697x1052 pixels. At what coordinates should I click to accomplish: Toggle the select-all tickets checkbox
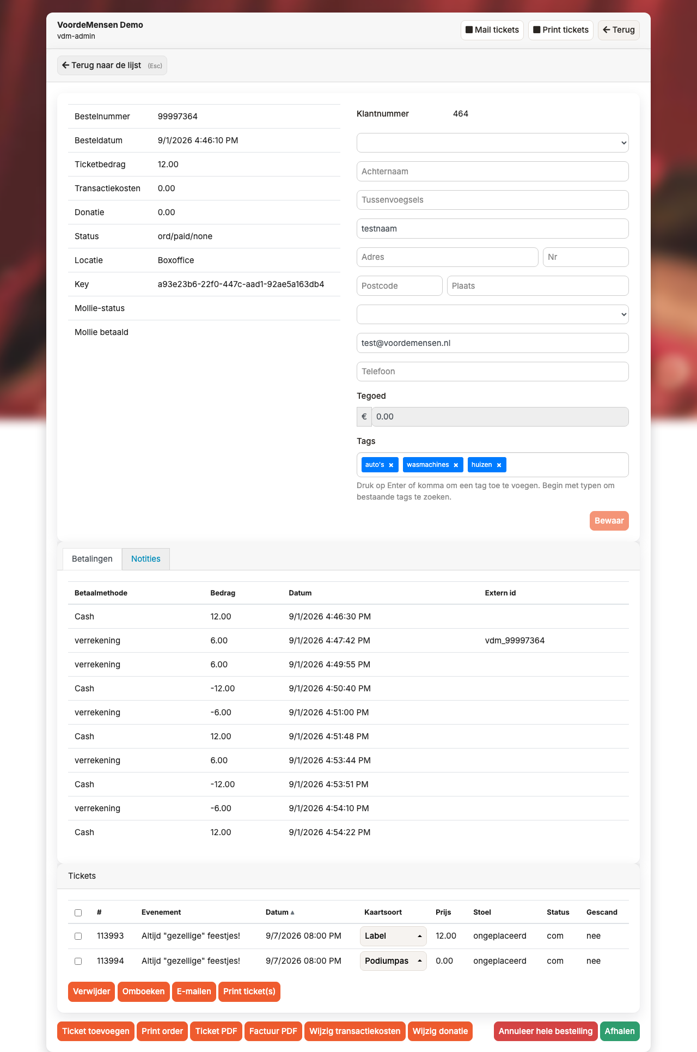point(78,913)
